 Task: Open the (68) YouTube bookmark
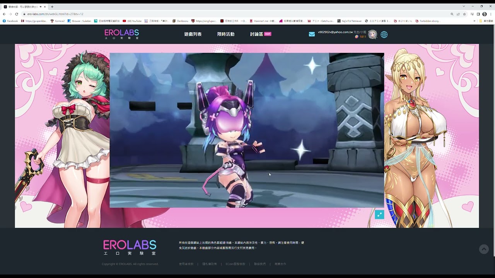click(132, 21)
